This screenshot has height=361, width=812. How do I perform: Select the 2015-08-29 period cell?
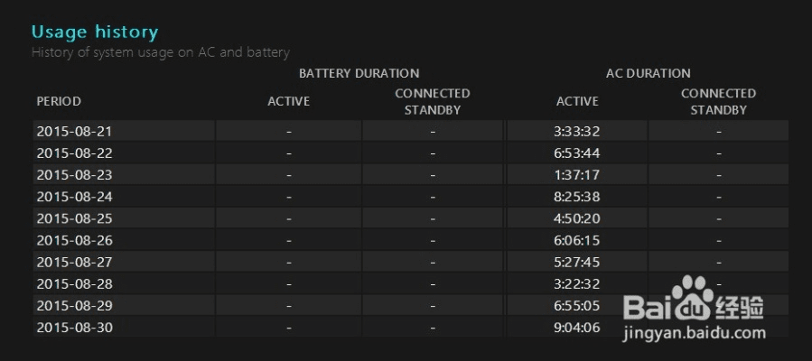74,305
